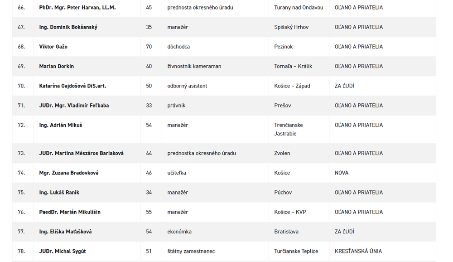
Task: Click the name JUDr. Michal Sygút
Action: click(x=62, y=251)
